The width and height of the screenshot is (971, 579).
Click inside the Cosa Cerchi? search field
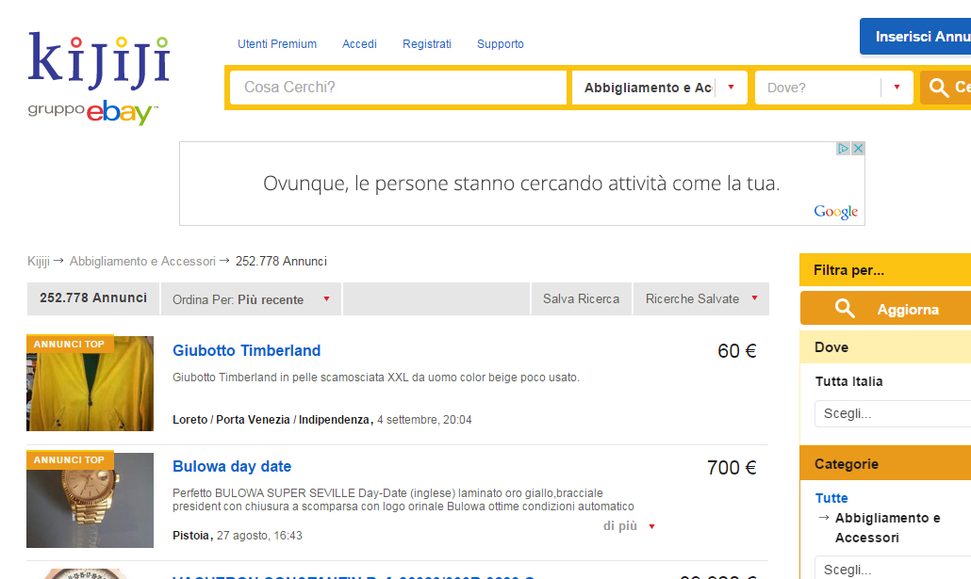click(396, 87)
